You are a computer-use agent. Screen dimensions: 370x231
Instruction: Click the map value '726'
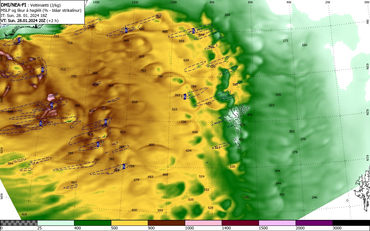pyautogui.click(x=131, y=166)
